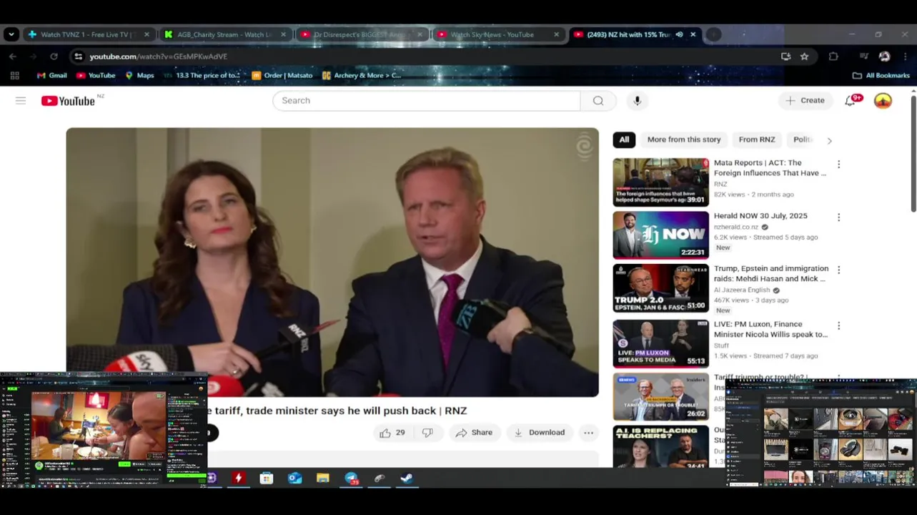Reload the page in Chrome

(x=54, y=57)
